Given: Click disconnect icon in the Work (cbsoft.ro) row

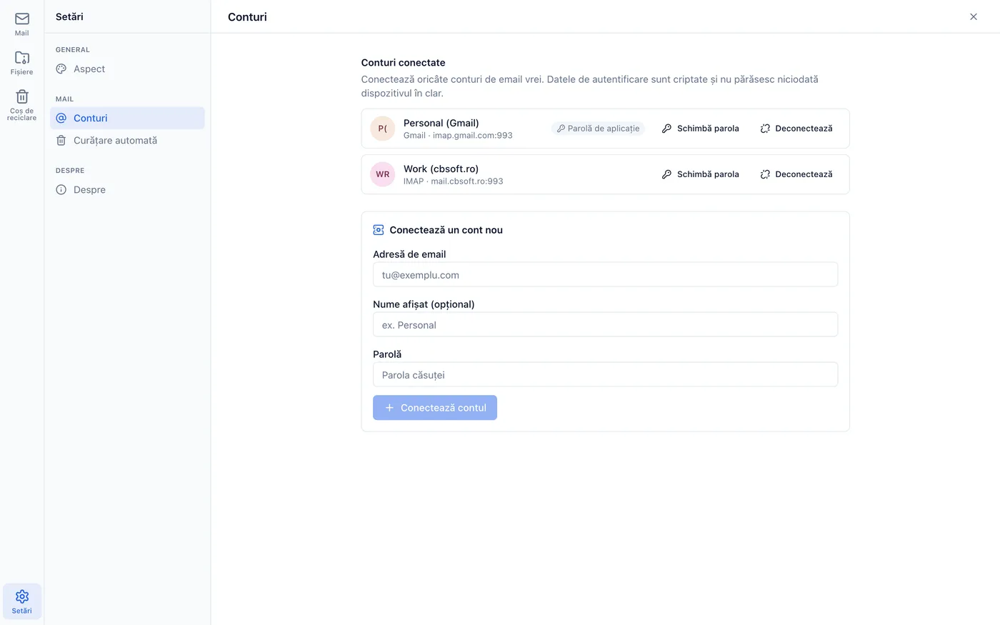Looking at the screenshot, I should tap(765, 174).
